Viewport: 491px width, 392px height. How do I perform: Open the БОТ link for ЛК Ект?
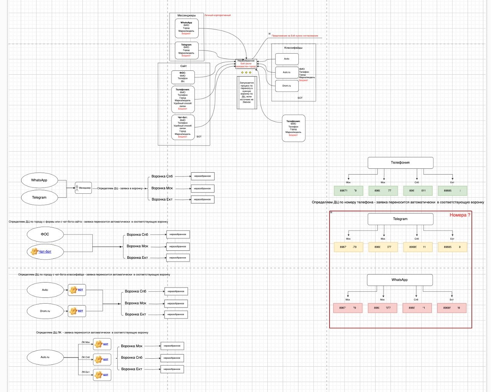(x=106, y=375)
